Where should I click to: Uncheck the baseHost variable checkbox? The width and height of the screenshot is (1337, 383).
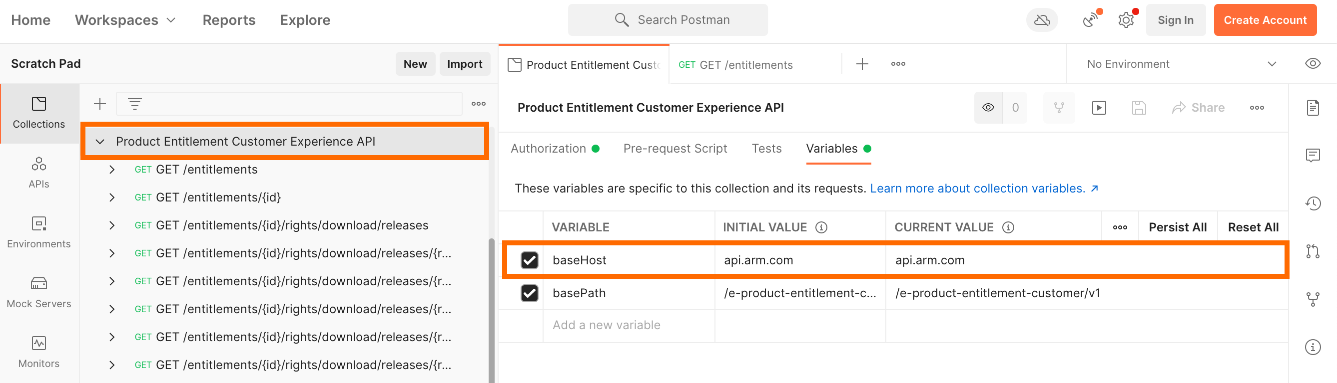[530, 260]
